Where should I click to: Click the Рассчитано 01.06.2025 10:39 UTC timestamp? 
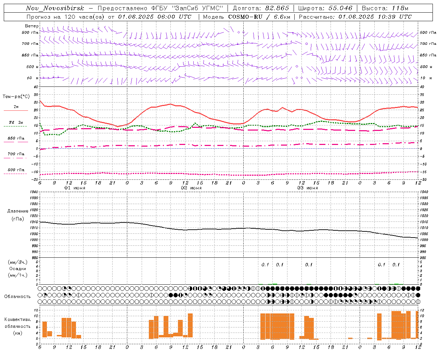[x=355, y=17]
